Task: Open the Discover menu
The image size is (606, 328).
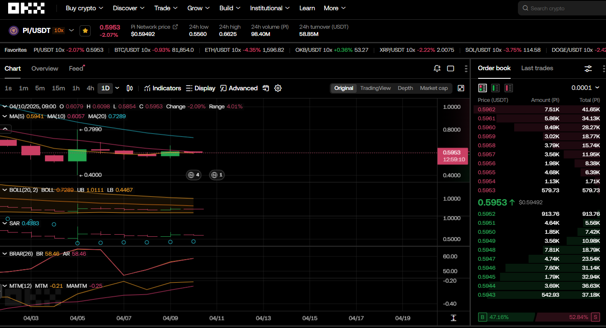Action: pos(129,8)
